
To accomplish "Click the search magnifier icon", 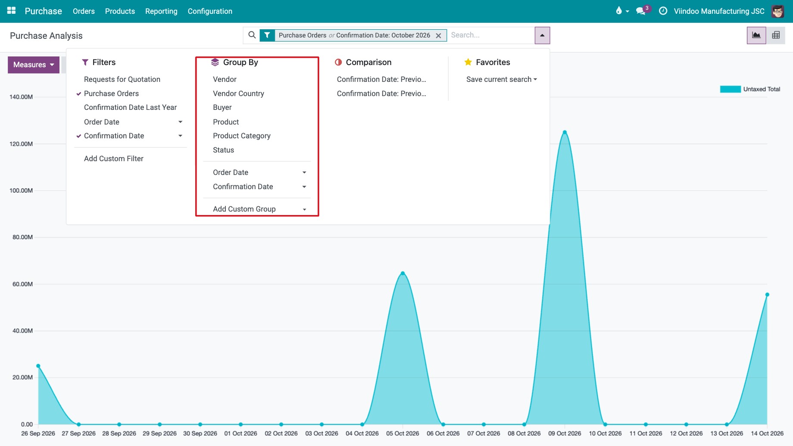I will click(252, 35).
